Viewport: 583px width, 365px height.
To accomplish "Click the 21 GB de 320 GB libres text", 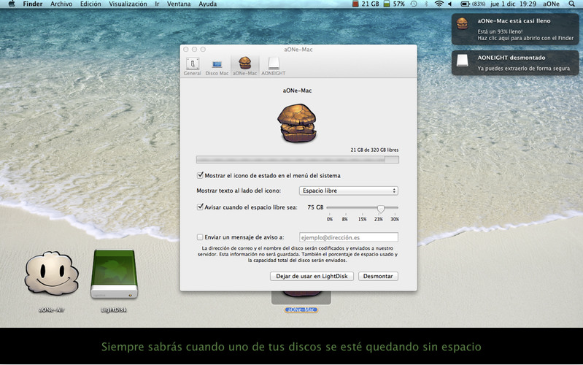I will pyautogui.click(x=374, y=150).
